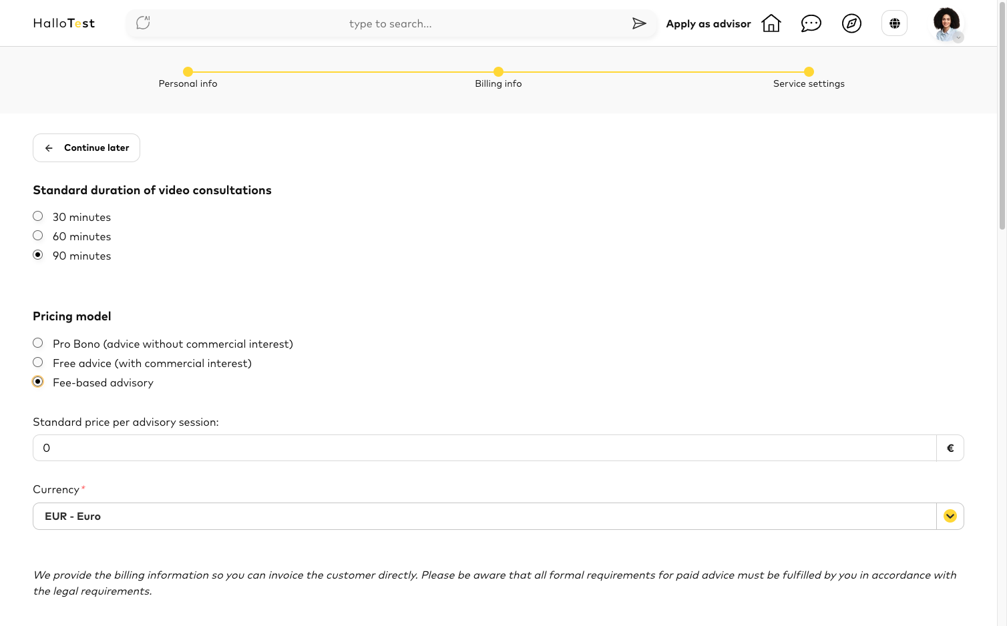
Task: Open the user profile avatar menu
Action: click(x=948, y=24)
